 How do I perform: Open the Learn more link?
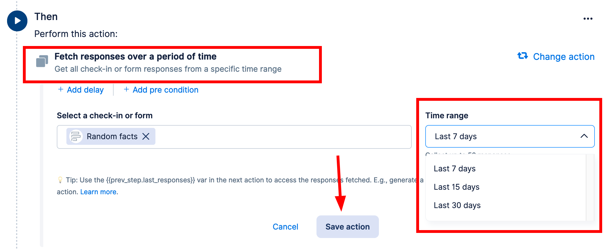coord(98,192)
